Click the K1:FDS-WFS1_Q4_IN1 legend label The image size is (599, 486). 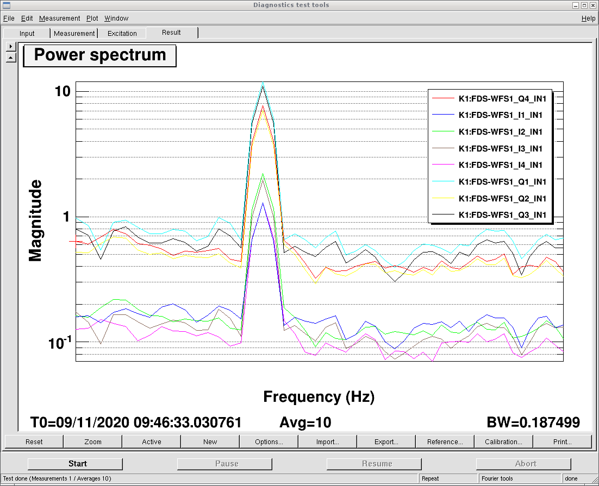pyautogui.click(x=502, y=98)
